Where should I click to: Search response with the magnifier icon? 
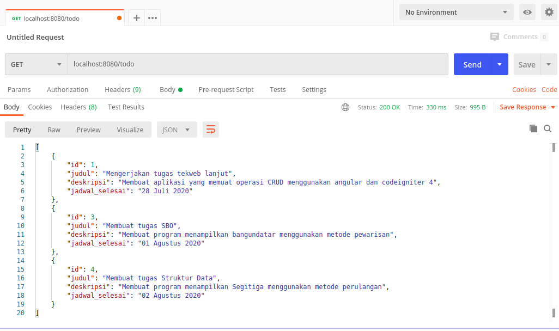tap(548, 128)
